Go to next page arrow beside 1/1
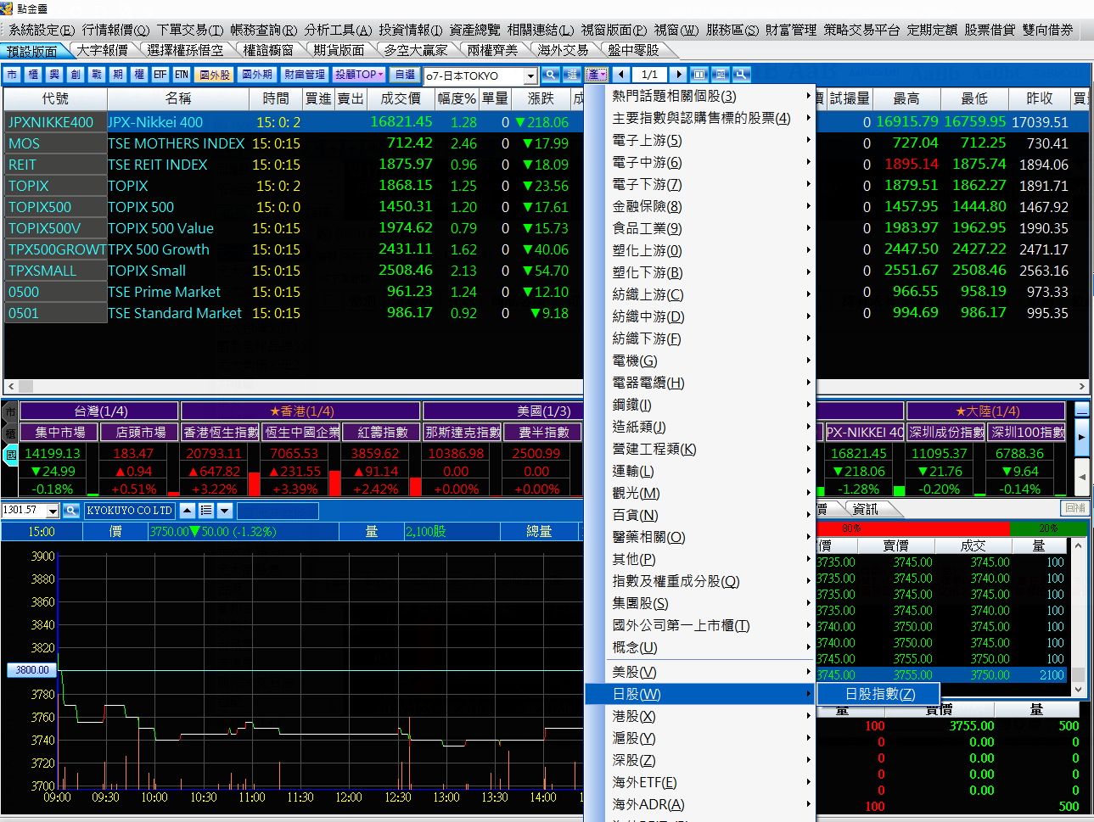1094x822 pixels. tap(677, 75)
